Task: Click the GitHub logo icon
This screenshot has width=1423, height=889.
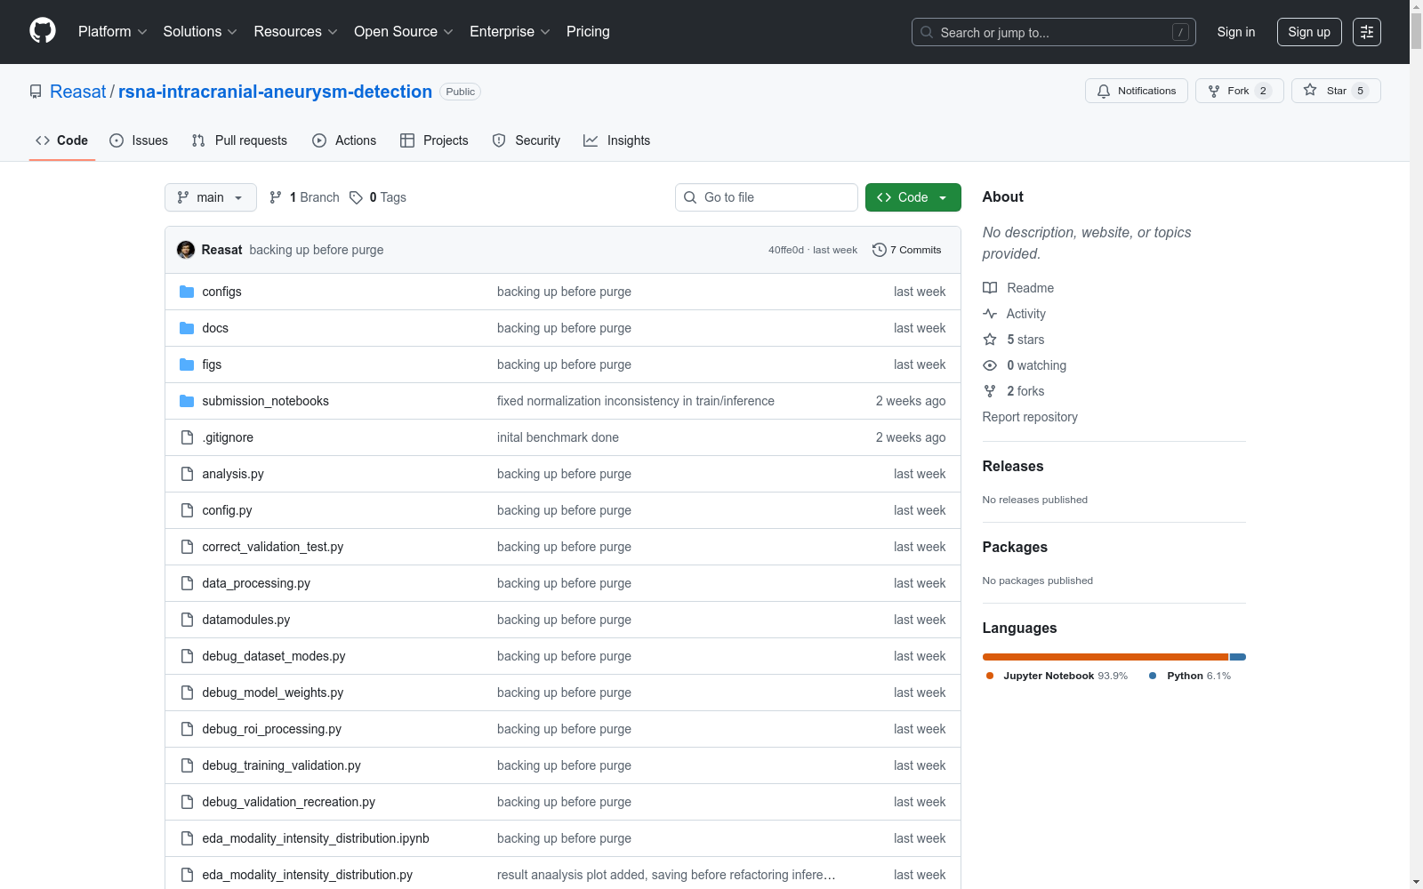Action: click(x=43, y=31)
